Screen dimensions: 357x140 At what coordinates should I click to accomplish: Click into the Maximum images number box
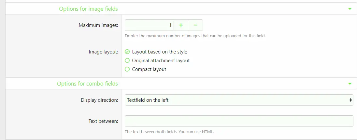click(149, 25)
